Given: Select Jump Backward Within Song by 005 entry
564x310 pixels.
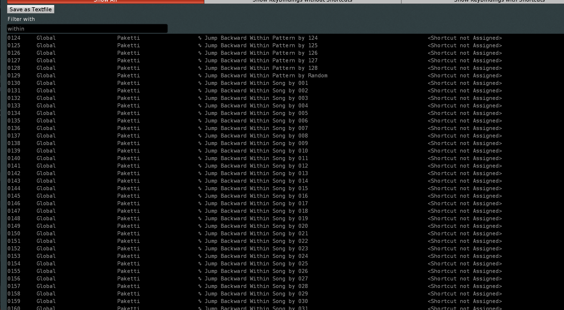Looking at the screenshot, I should [256, 113].
